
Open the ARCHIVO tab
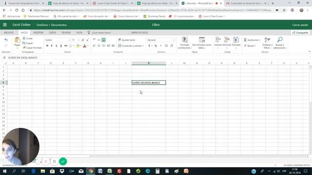tap(9, 33)
